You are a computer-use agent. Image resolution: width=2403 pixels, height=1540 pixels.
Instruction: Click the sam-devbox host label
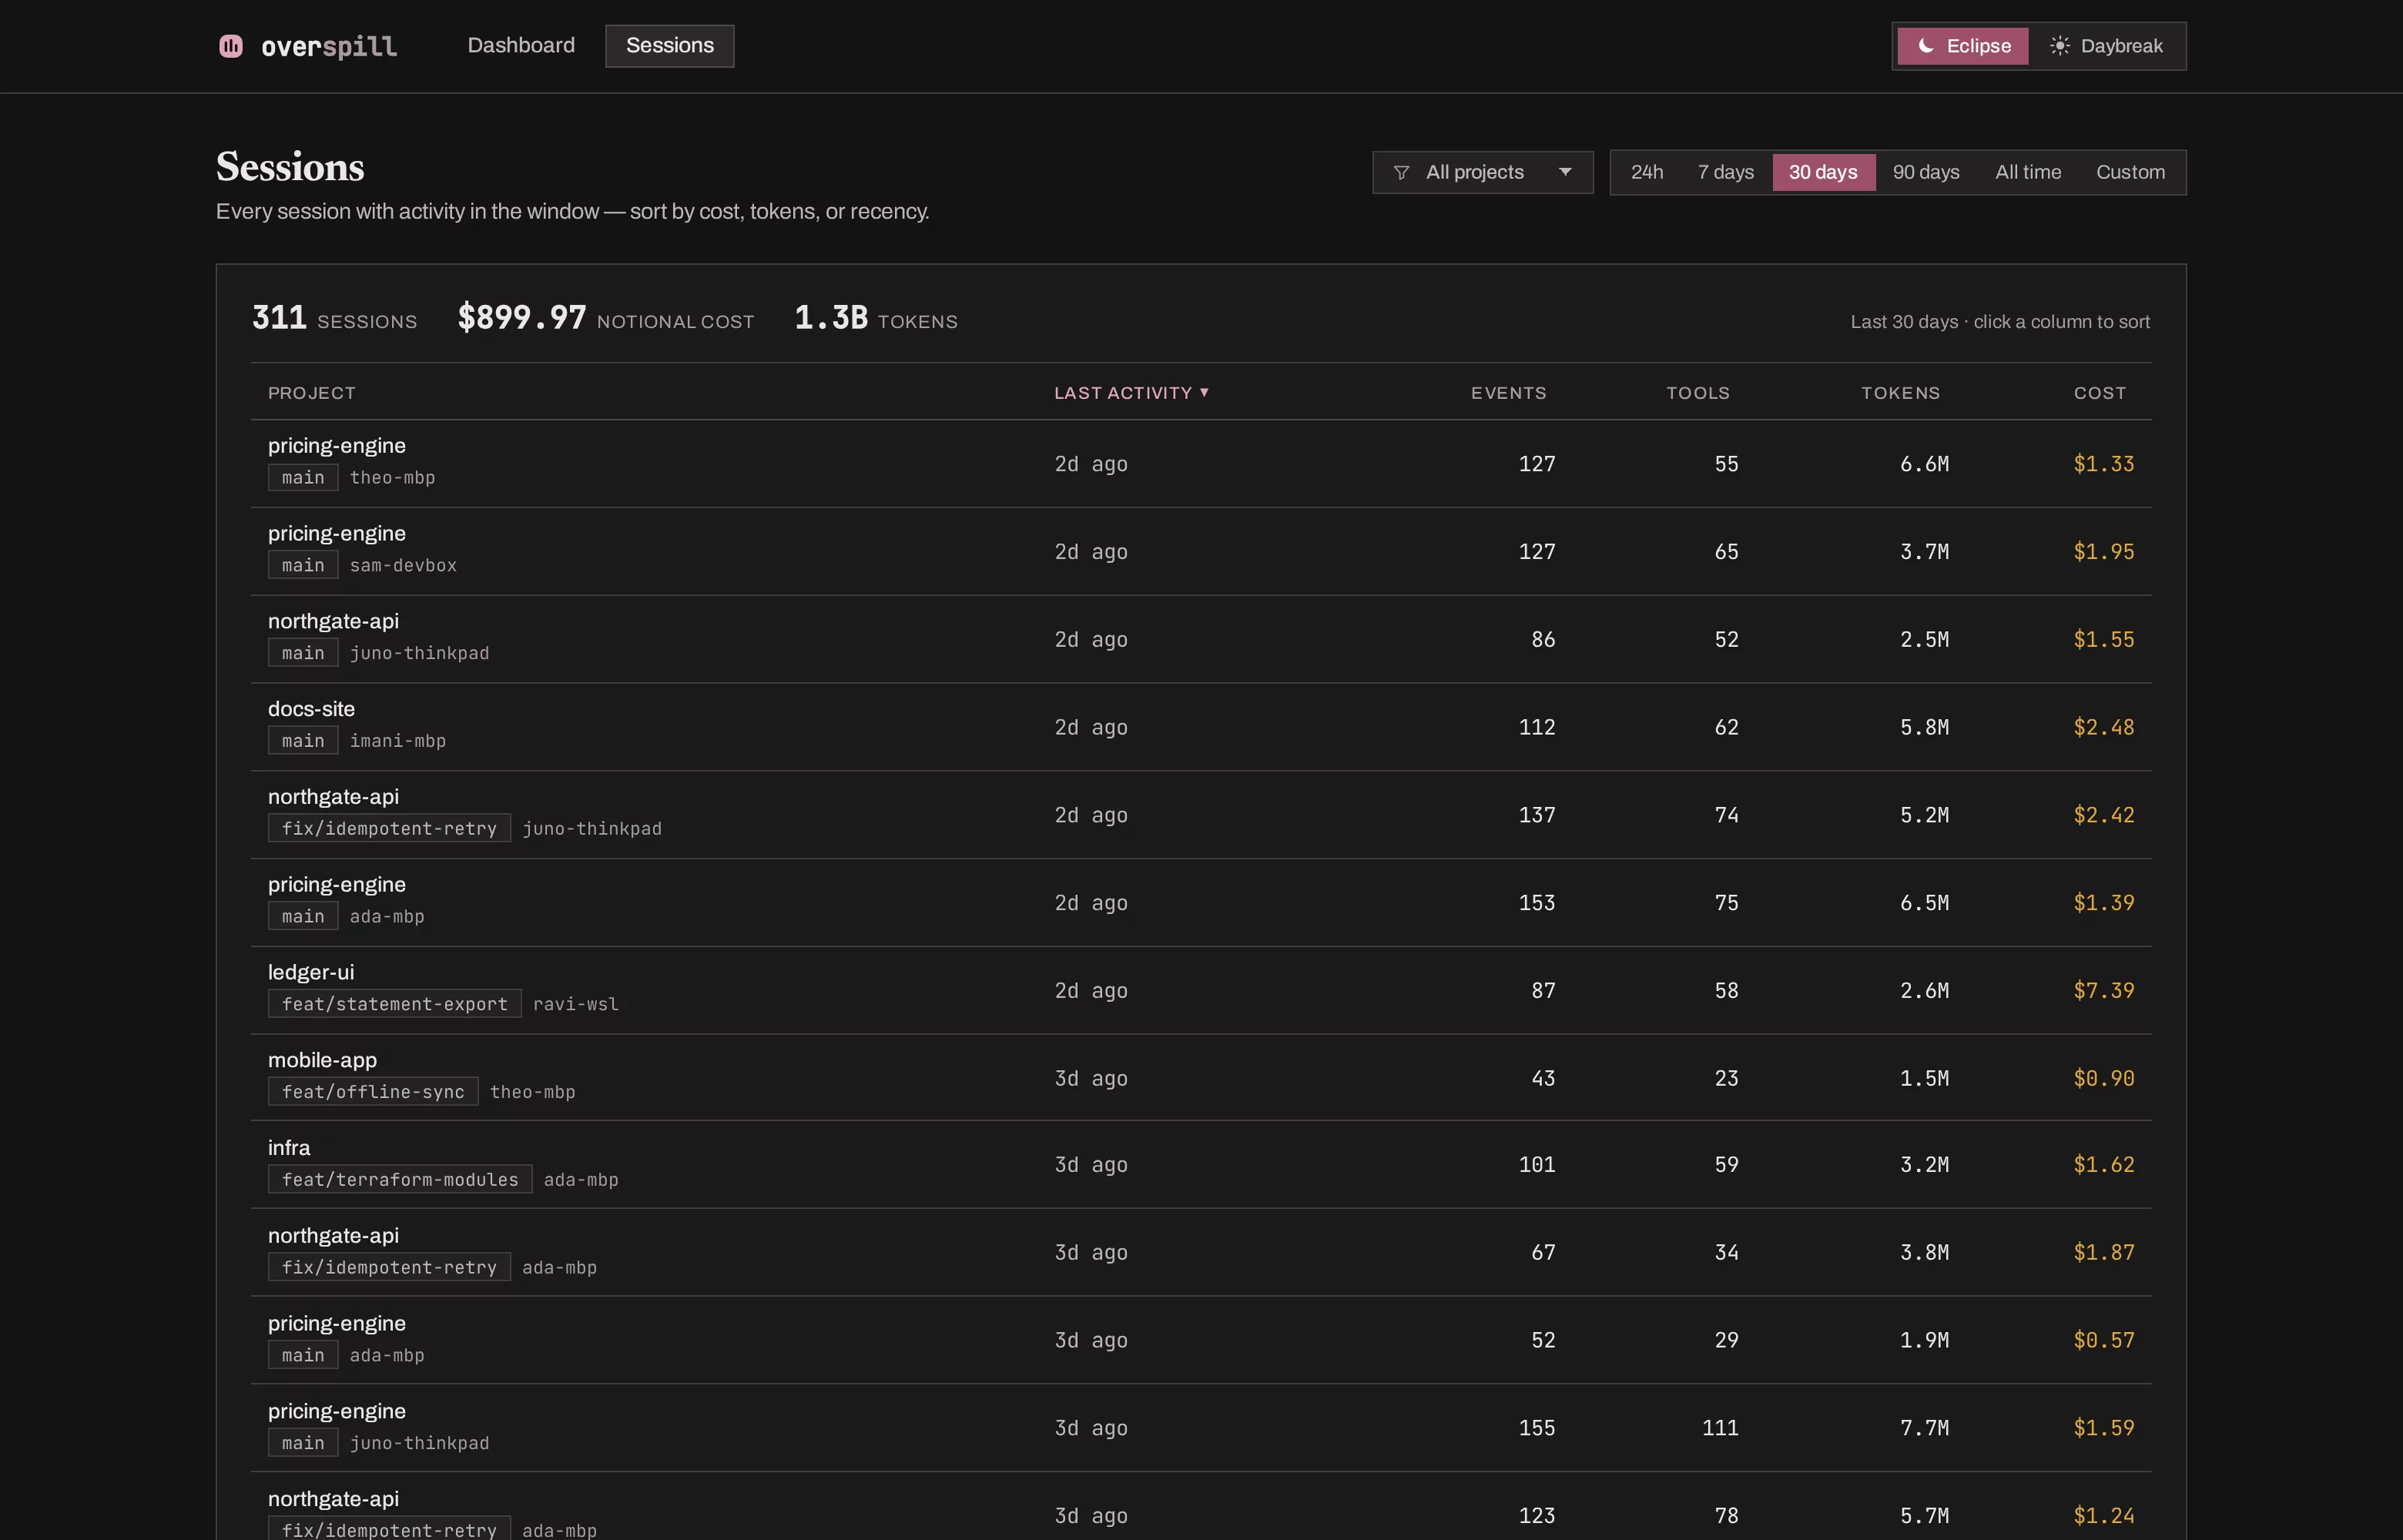[x=403, y=566]
